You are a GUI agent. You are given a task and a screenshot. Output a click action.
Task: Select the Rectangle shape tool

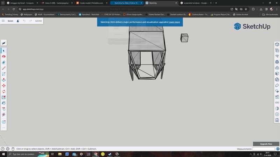(4, 74)
